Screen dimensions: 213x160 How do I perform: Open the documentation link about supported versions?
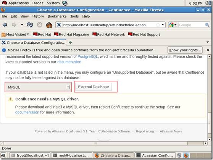[x=69, y=62]
